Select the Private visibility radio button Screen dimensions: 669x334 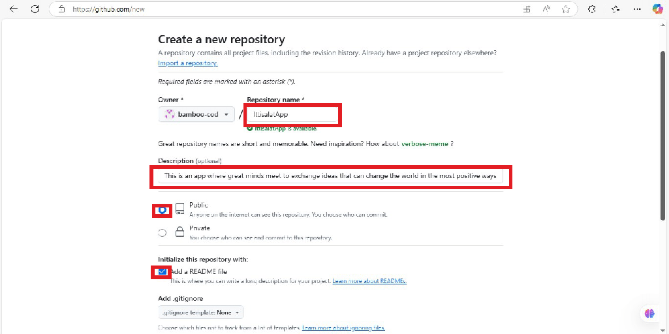(162, 232)
